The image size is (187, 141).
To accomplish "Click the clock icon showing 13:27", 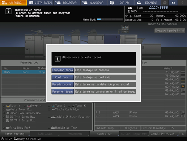I will (3, 139).
